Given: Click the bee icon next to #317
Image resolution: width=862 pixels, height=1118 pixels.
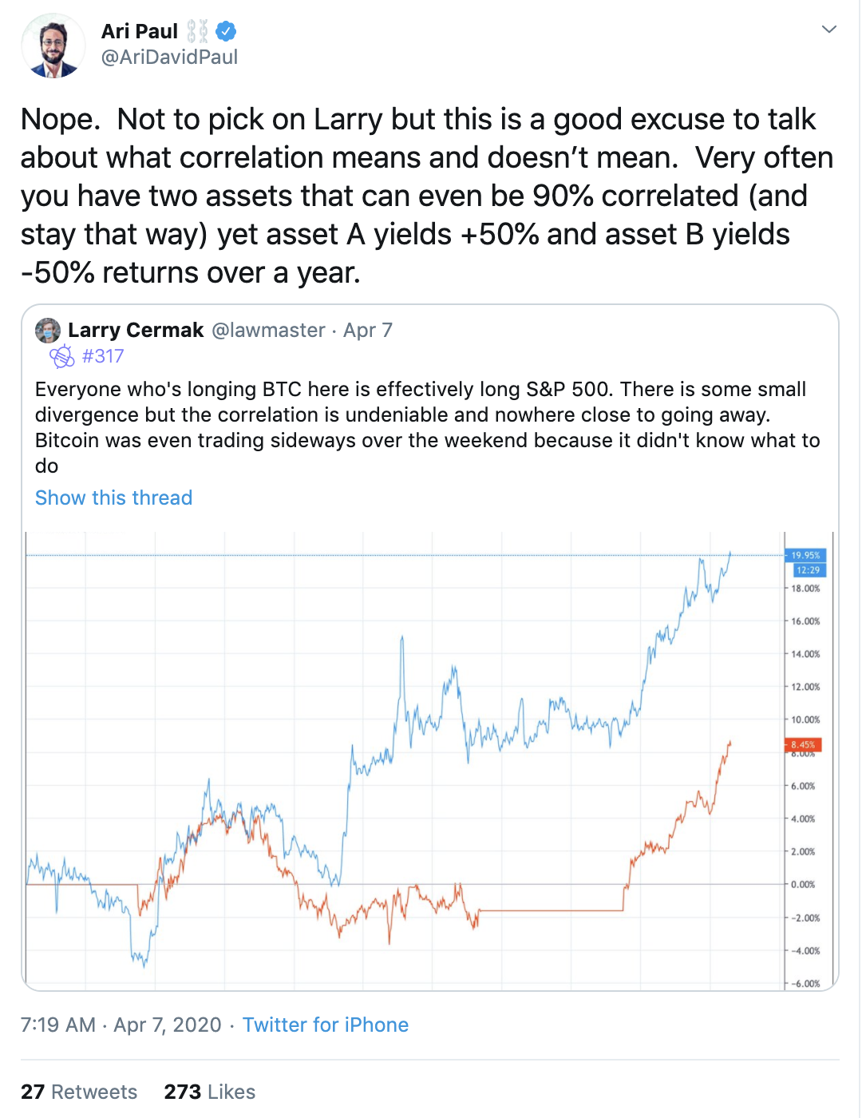Looking at the screenshot, I should click(x=62, y=356).
